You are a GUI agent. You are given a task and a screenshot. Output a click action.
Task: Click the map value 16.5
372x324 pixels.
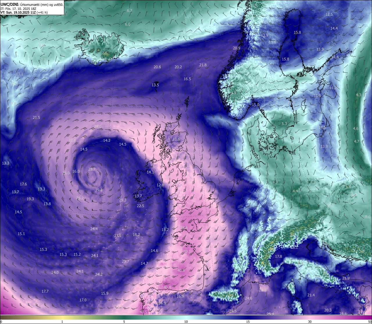click(187, 79)
